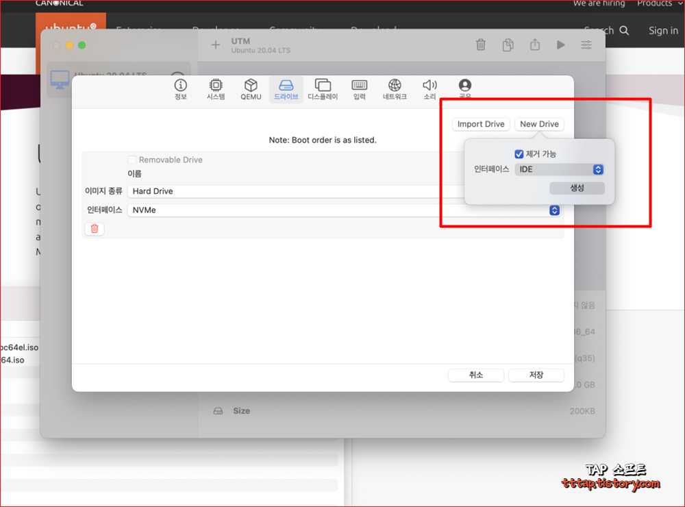This screenshot has height=507, width=685.
Task: Click trash icon in UTM toolbar
Action: pos(481,45)
